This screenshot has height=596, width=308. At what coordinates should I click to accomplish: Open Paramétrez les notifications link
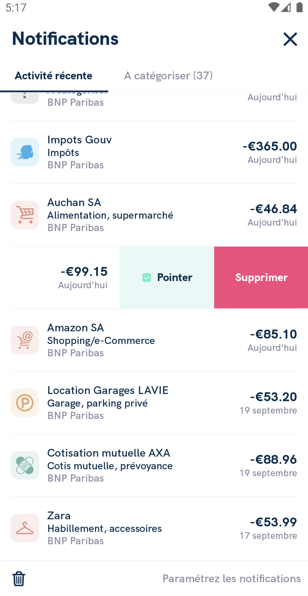click(232, 578)
